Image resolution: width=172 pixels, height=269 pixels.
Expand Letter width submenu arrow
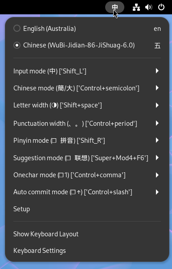[157, 105]
